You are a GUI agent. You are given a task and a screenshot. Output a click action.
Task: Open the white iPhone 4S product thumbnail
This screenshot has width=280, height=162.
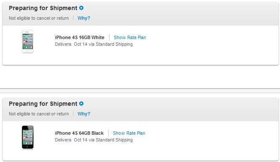point(28,42)
